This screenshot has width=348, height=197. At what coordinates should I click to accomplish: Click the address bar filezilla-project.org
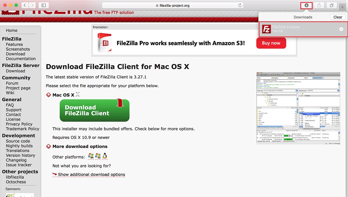pyautogui.click(x=173, y=5)
